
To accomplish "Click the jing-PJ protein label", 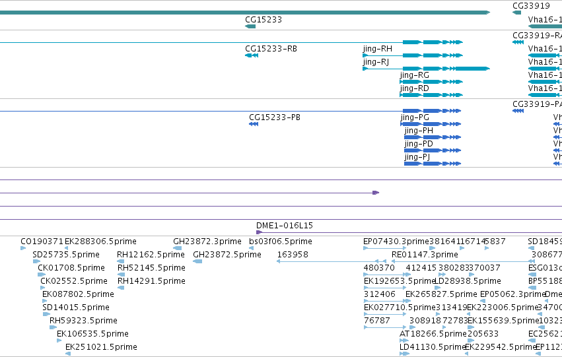I will click(417, 157).
